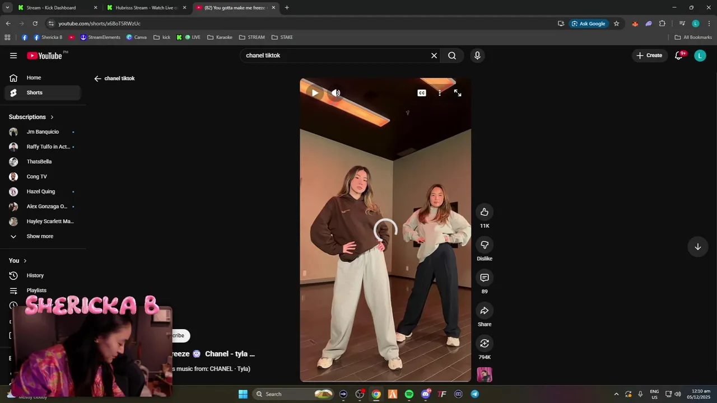Open the sound thumbnail below remix
This screenshot has height=403, width=717.
[x=485, y=374]
